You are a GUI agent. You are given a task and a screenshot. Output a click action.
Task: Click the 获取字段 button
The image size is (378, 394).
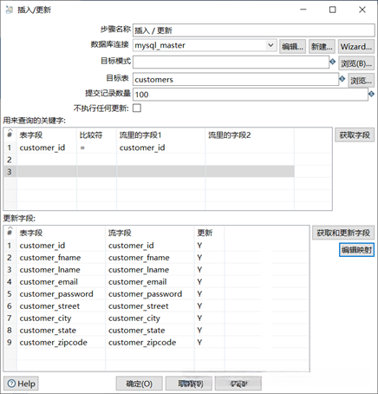pyautogui.click(x=355, y=135)
